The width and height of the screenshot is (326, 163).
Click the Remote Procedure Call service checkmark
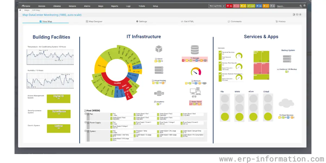(x=220, y=76)
